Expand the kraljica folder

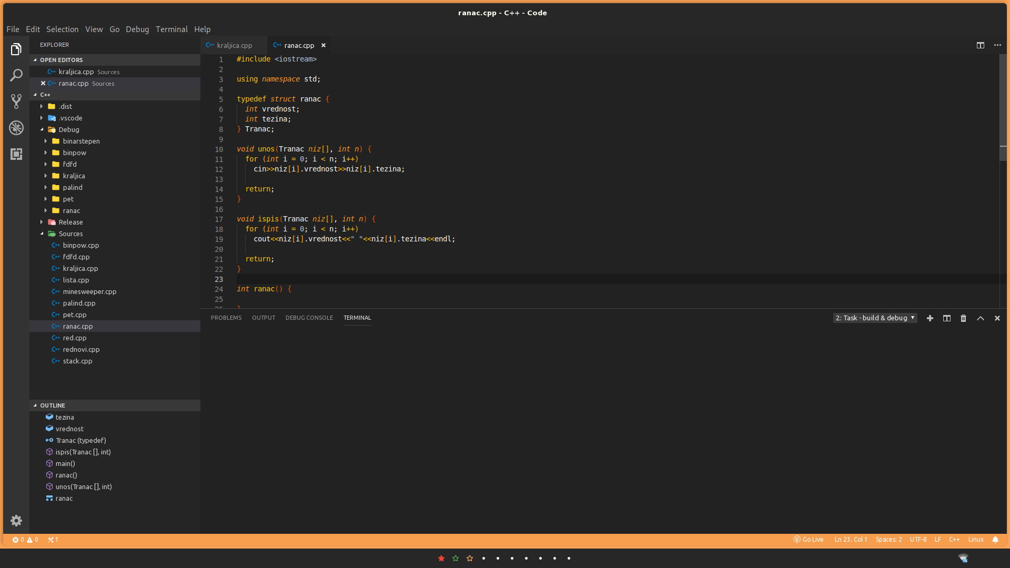pos(115,176)
